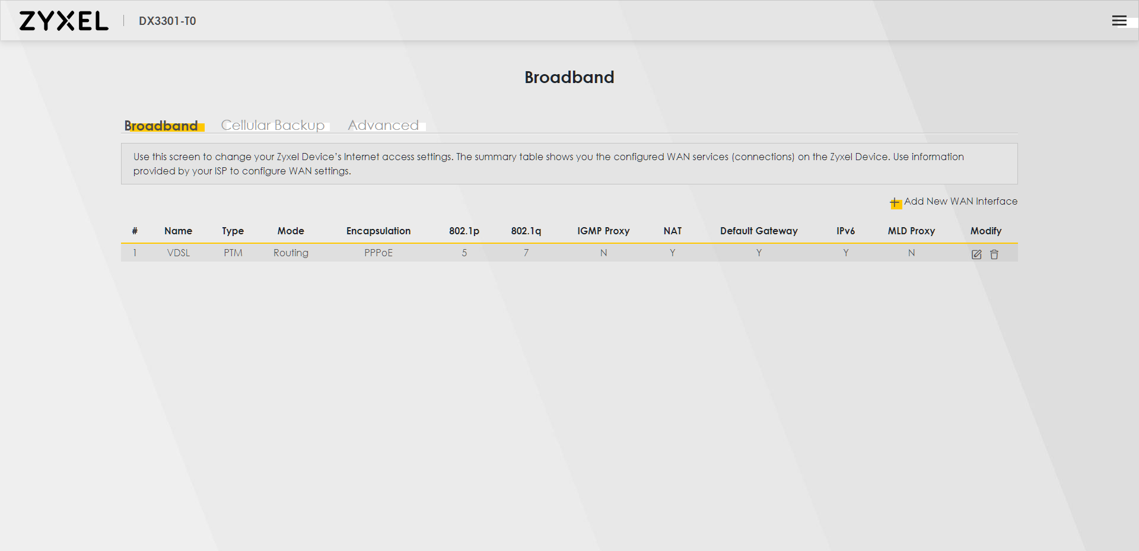Click the Add New WAN Interface link

[x=960, y=202]
